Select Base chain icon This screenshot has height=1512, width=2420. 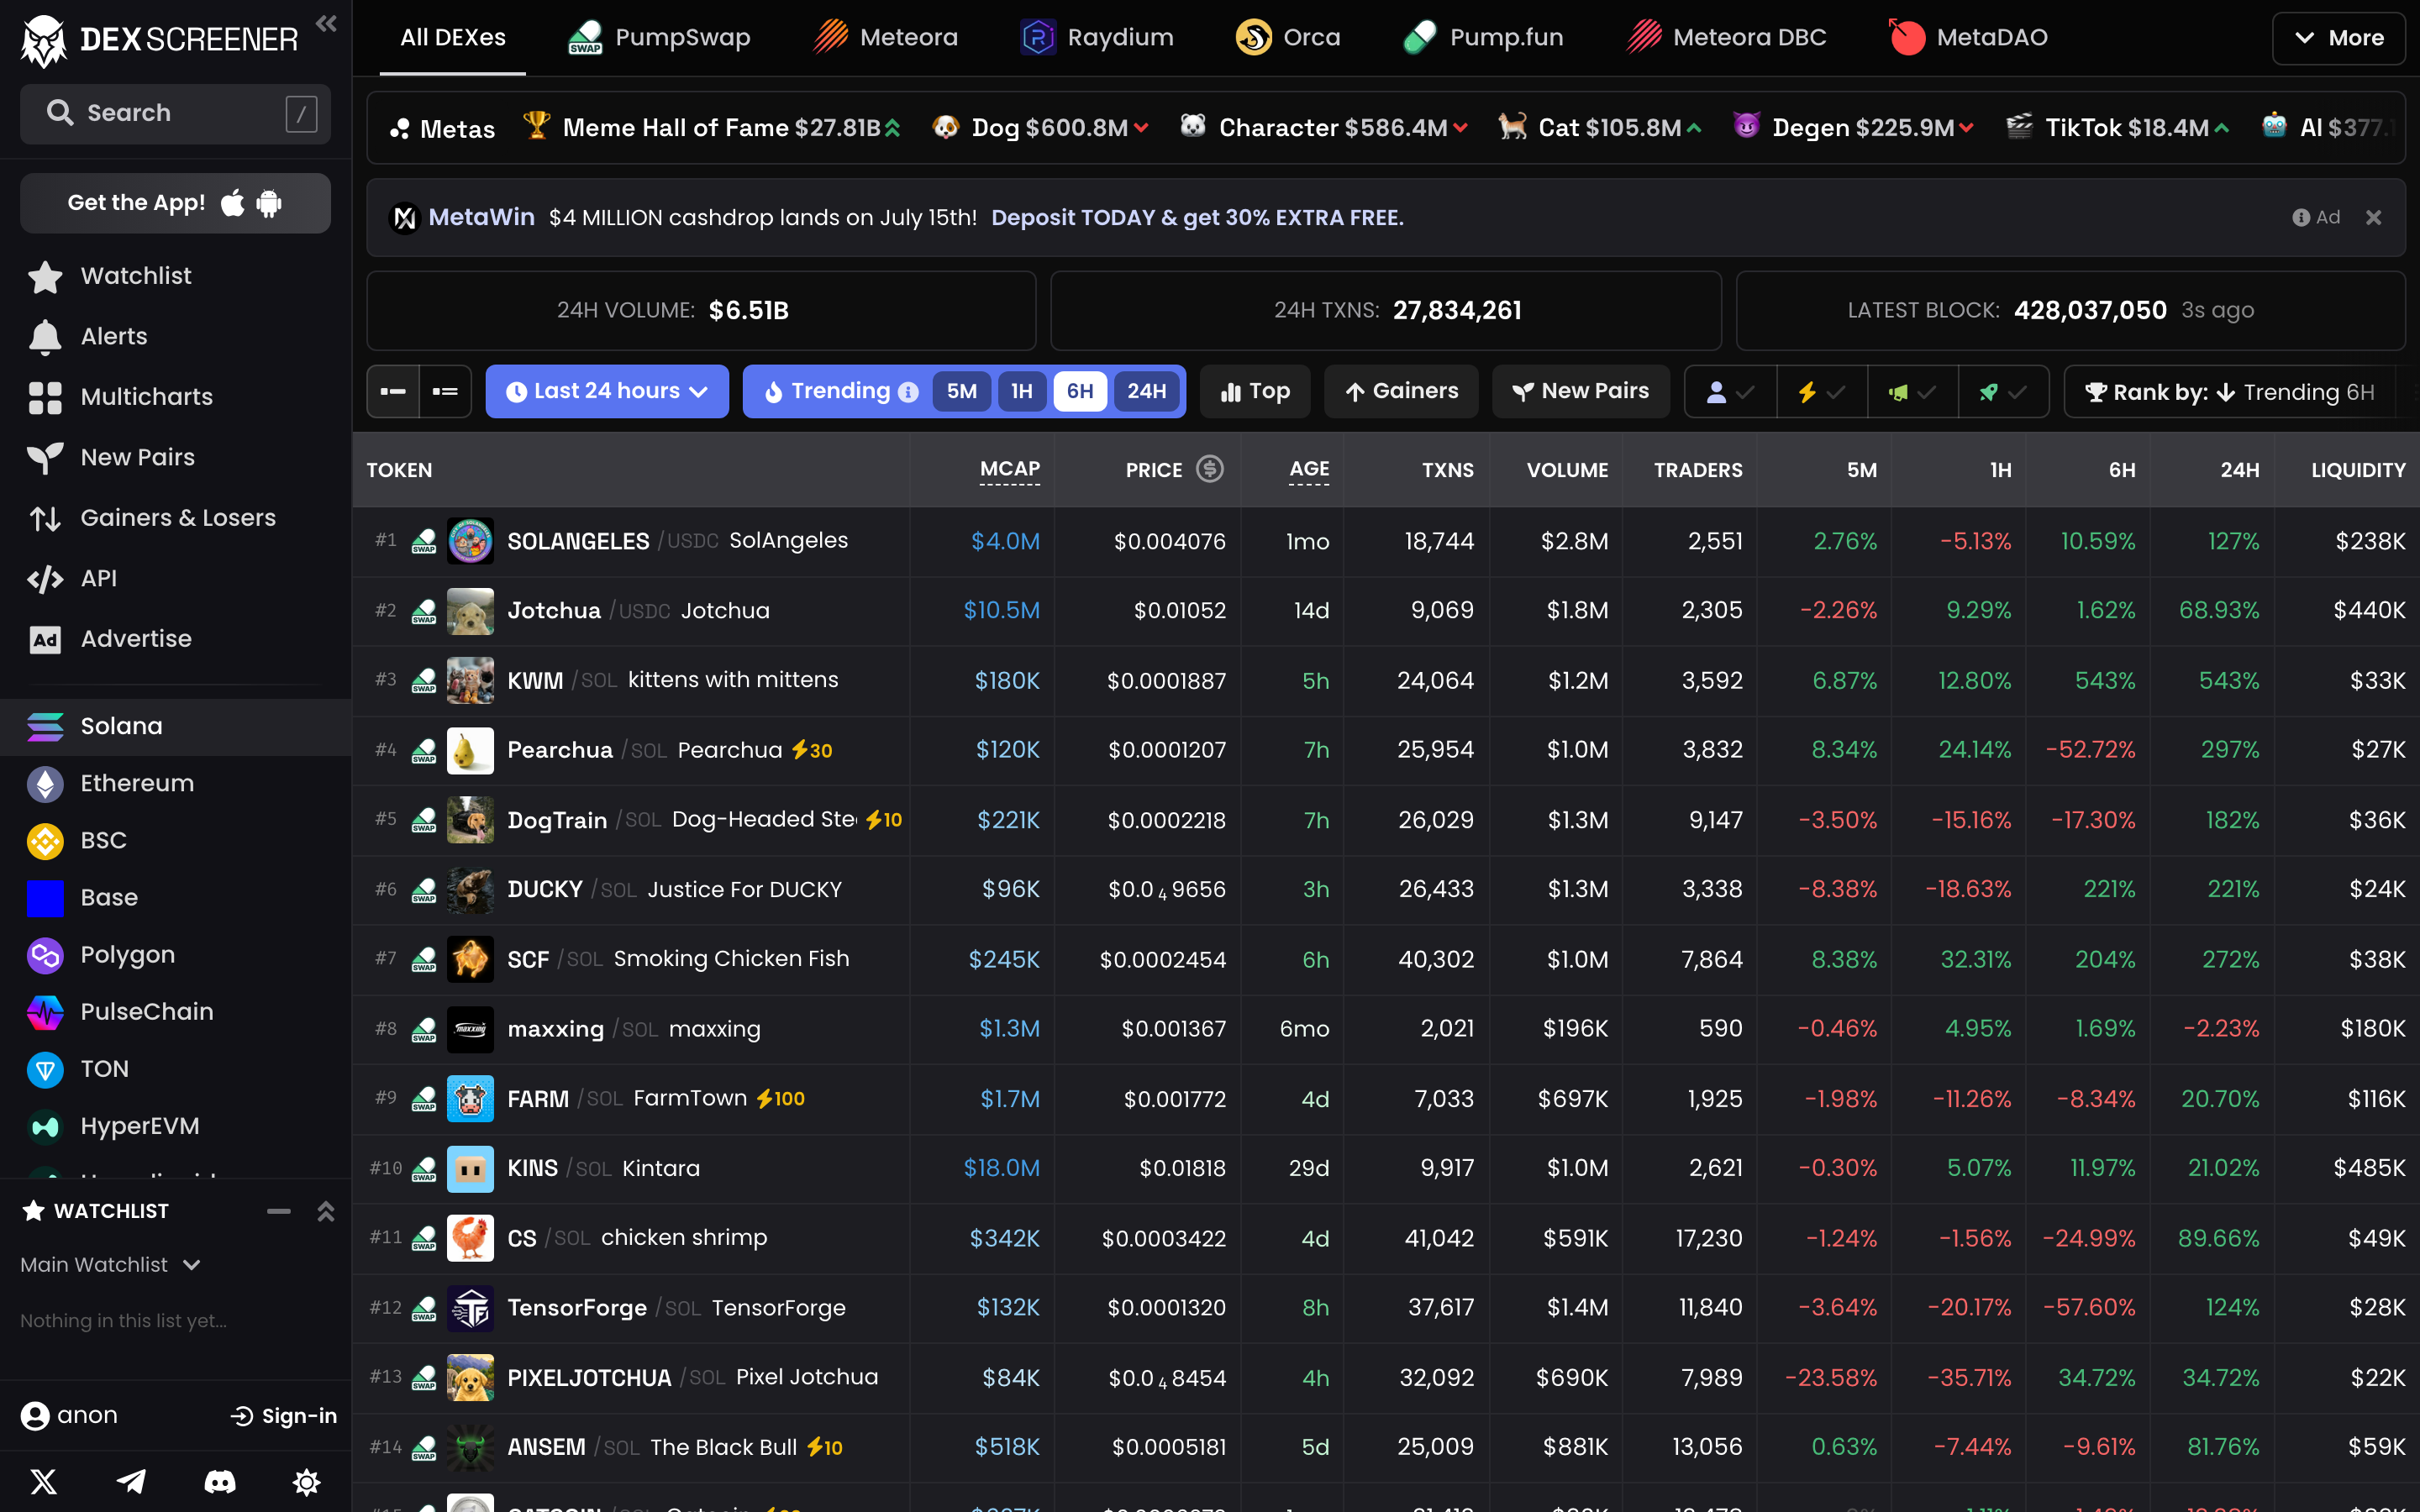45,898
